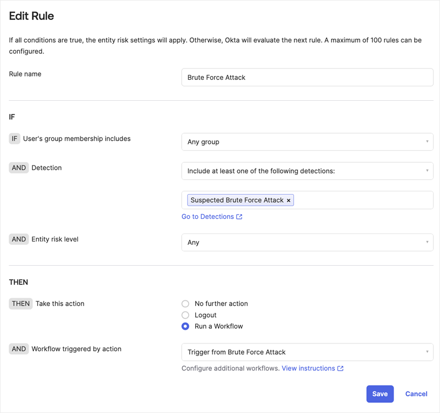The height and width of the screenshot is (413, 440).
Task: Click external link icon beside Go to Detections
Action: pyautogui.click(x=239, y=217)
